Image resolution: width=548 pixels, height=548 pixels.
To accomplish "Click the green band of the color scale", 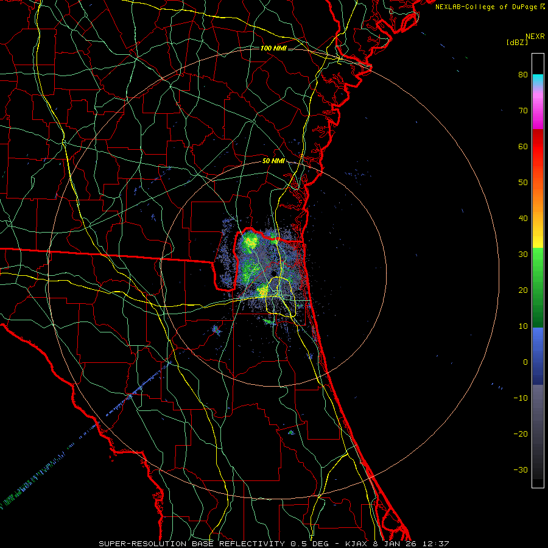I will click(x=538, y=287).
